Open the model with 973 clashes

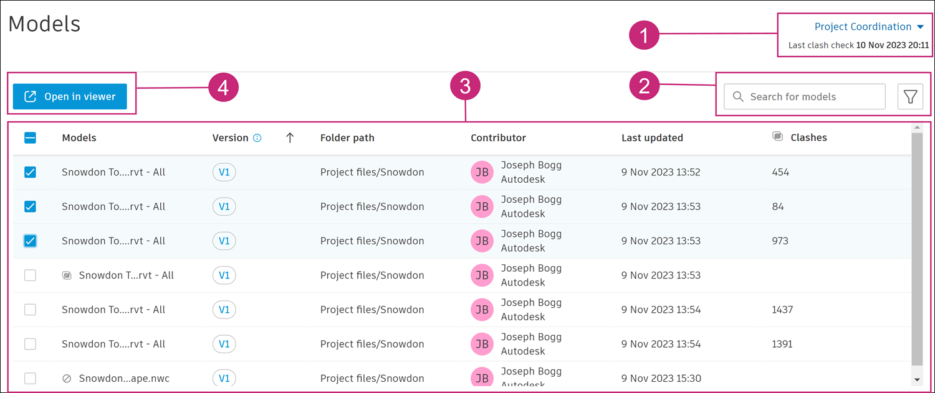point(113,241)
